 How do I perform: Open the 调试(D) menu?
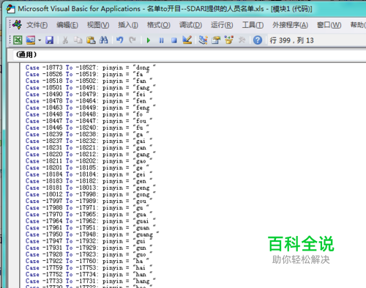tap(190, 25)
